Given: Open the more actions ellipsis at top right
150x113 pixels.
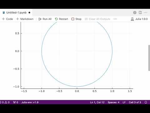Looking at the screenshot, I should coord(145,13).
